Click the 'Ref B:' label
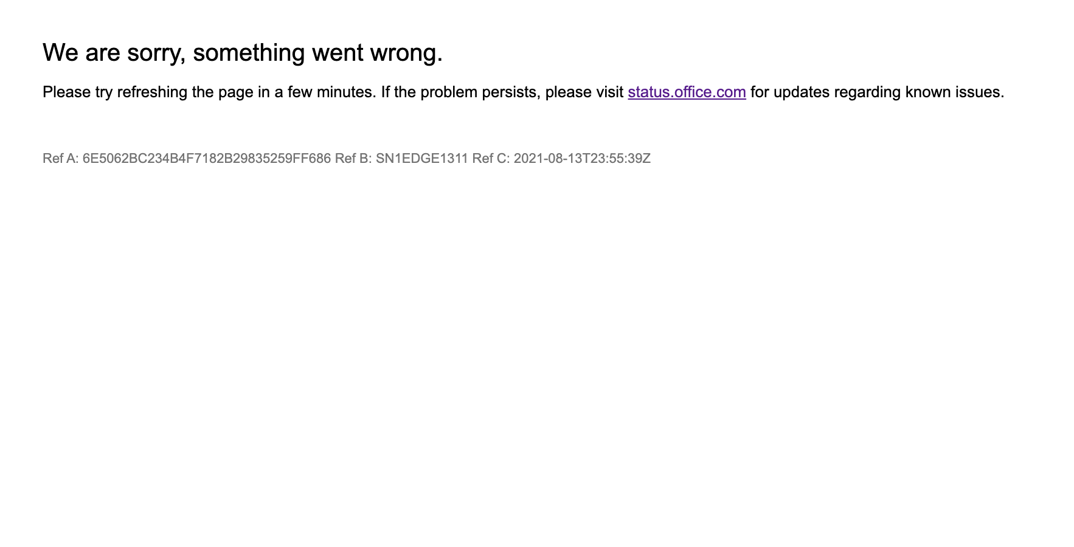 (x=353, y=159)
